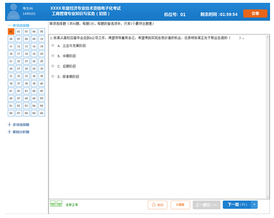Jump to question 17
Image resolution: width=274 pixels, height=218 pixels.
[19, 54]
